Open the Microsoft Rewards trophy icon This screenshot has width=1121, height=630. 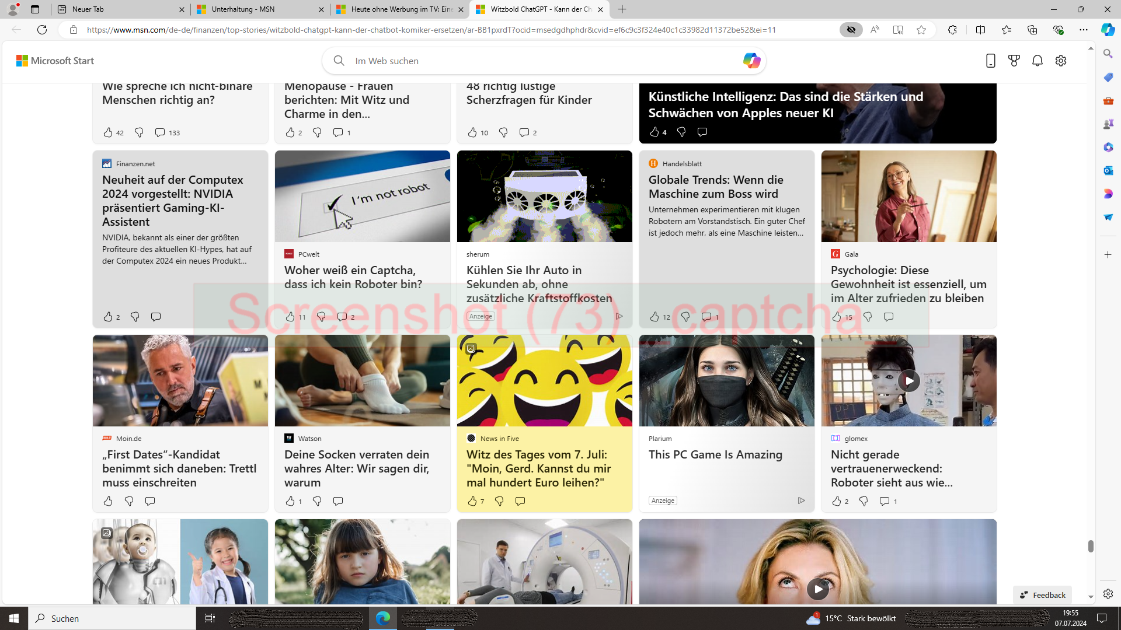point(1014,61)
